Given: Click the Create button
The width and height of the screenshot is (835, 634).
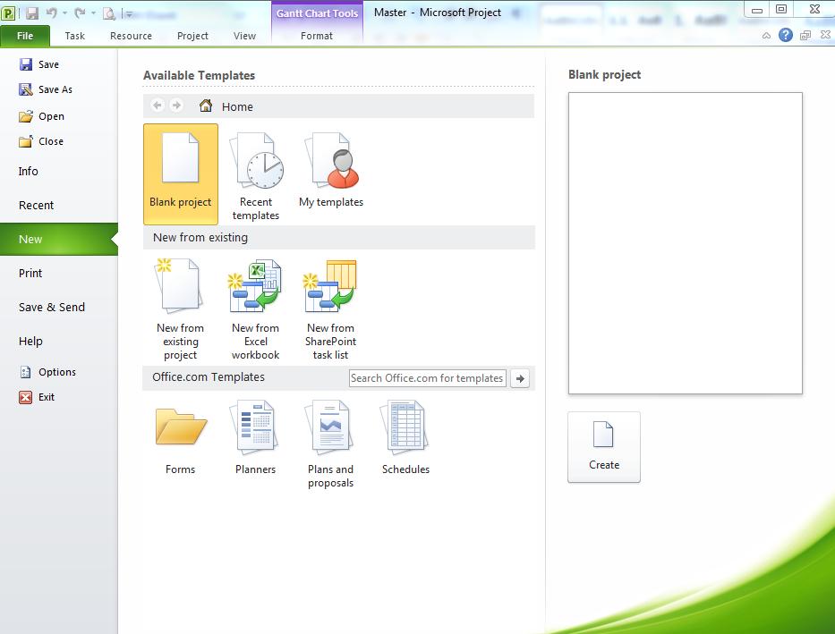Looking at the screenshot, I should point(604,447).
